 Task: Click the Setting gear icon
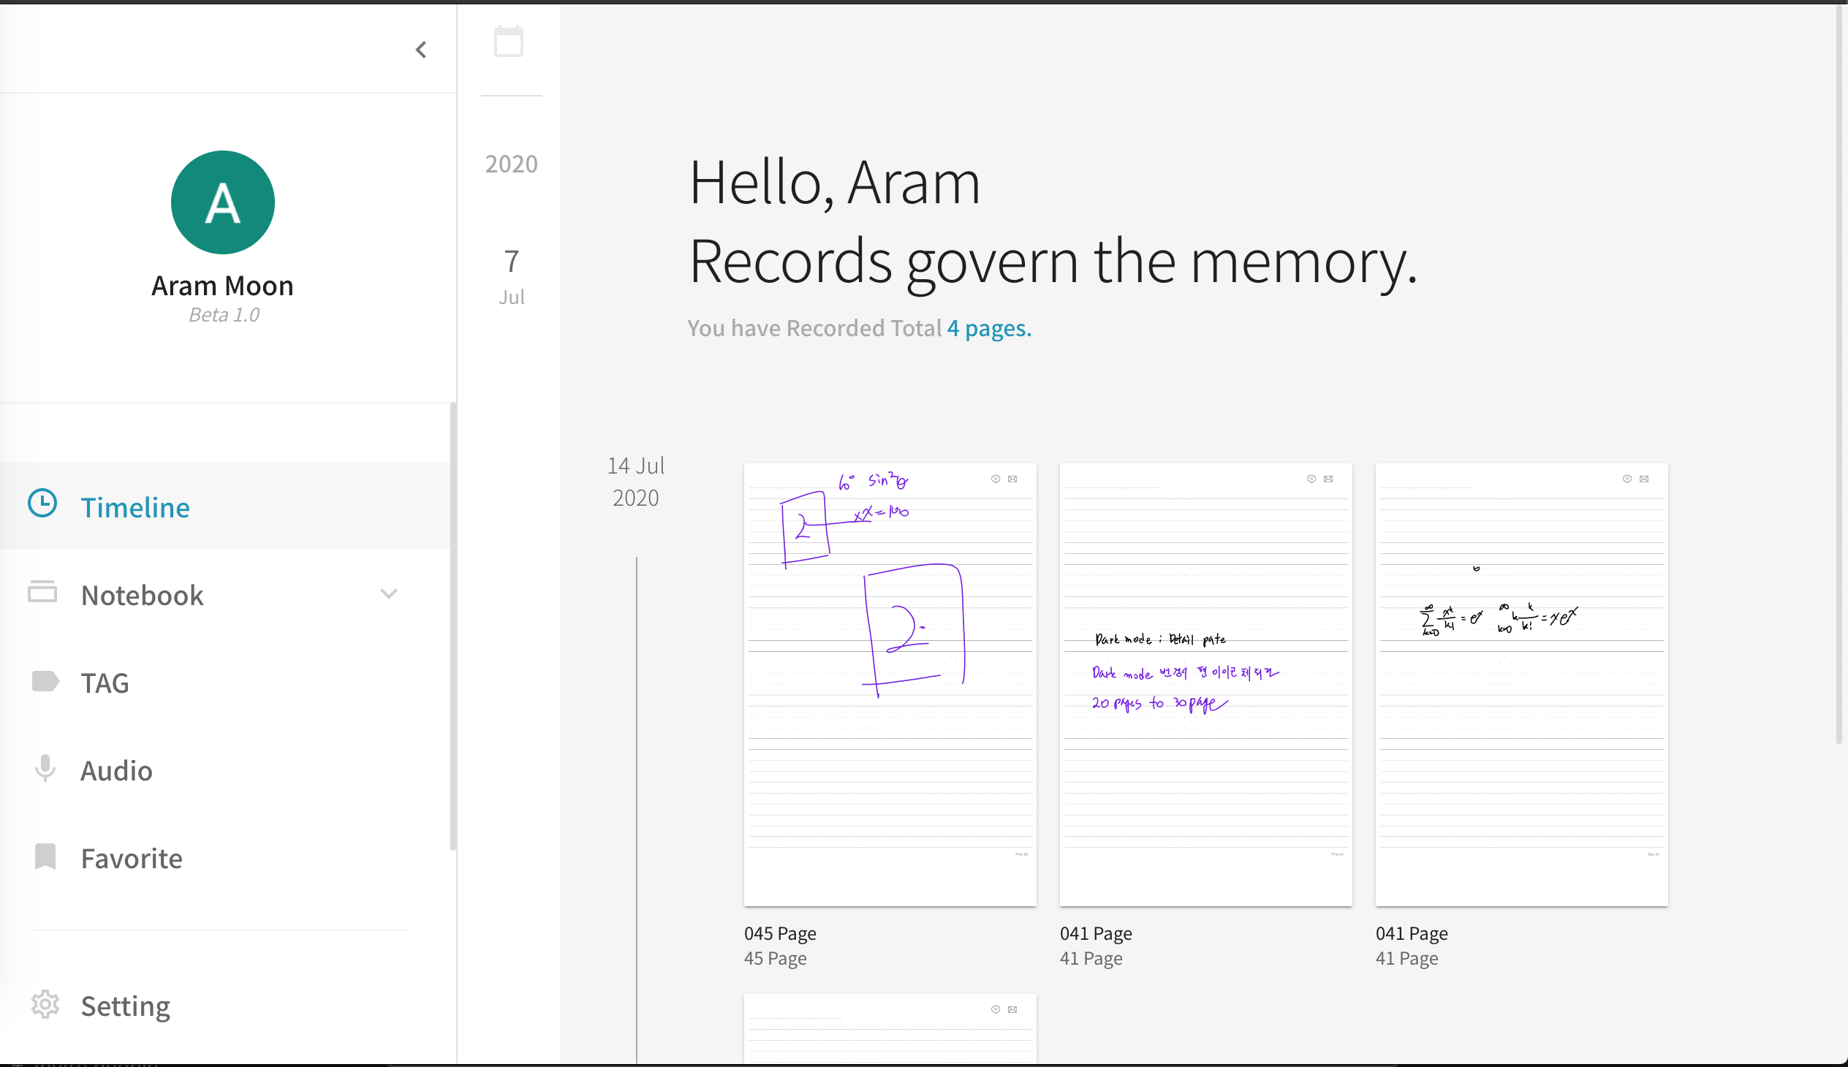[45, 1004]
